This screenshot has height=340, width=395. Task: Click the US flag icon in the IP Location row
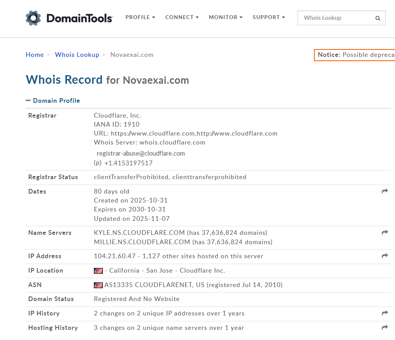98,271
